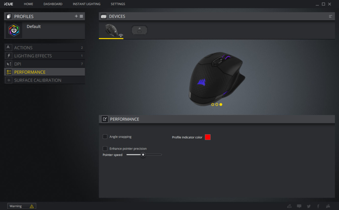
Task: Click the DPI count '7'
Action: pyautogui.click(x=82, y=64)
